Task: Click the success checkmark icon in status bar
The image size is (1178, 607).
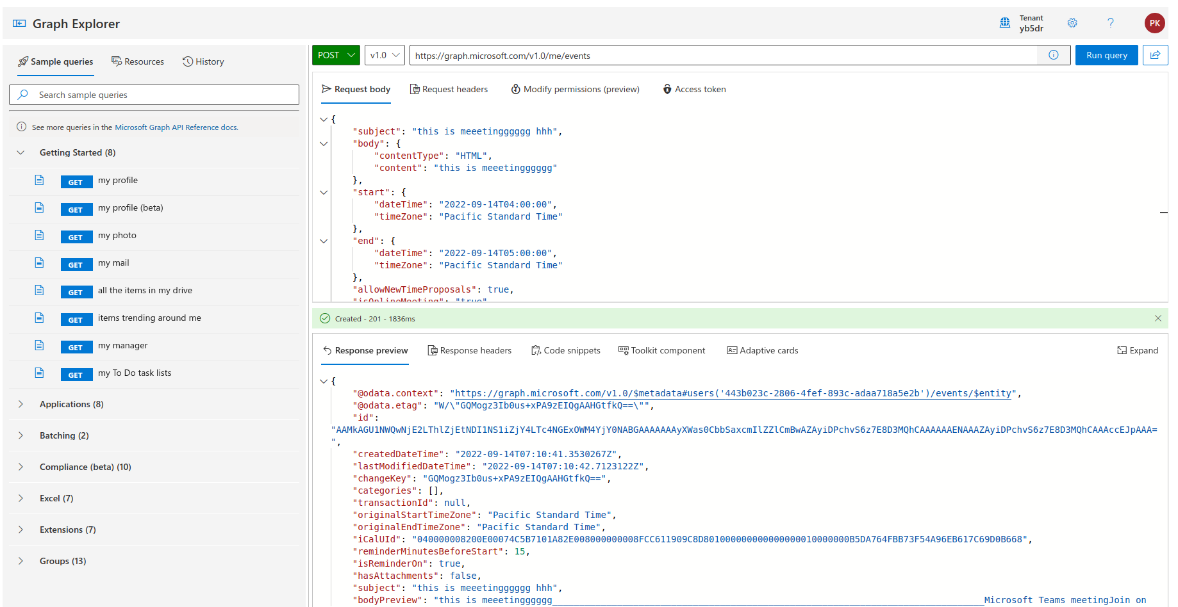Action: [325, 318]
